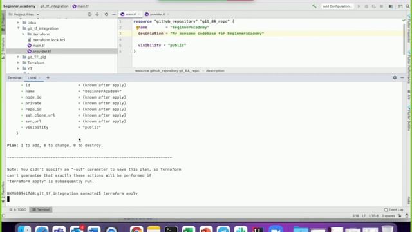The height and width of the screenshot is (232, 412).
Task: Click the build hammer icon
Action: tap(314, 6)
